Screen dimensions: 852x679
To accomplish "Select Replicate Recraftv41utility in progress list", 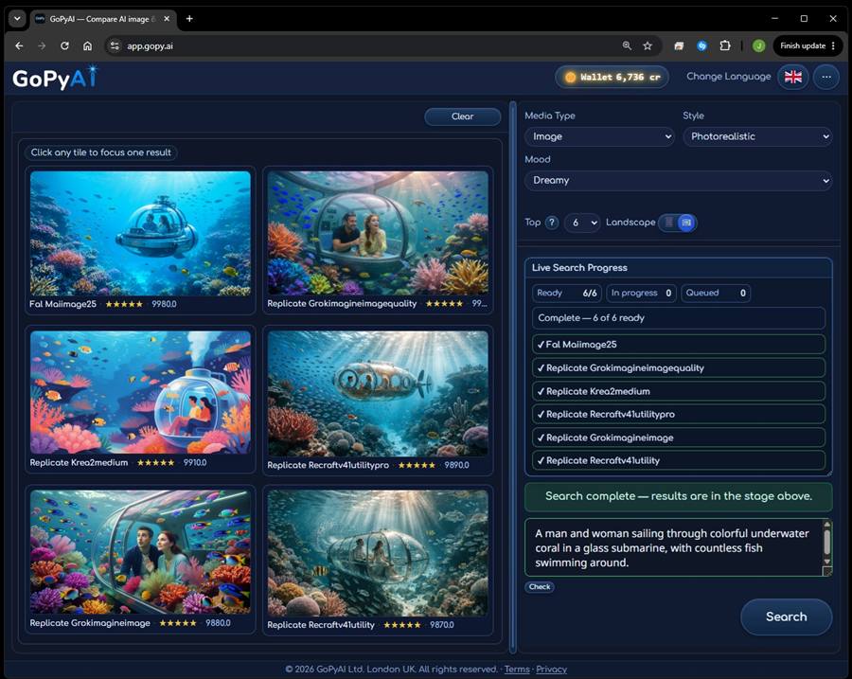I will click(x=678, y=460).
